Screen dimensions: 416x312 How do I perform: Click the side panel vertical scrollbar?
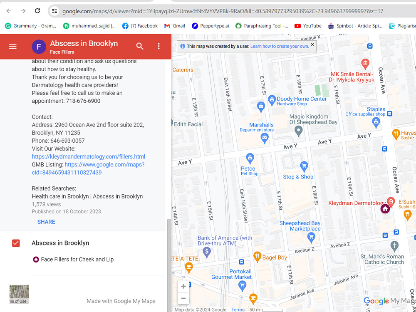click(169, 265)
